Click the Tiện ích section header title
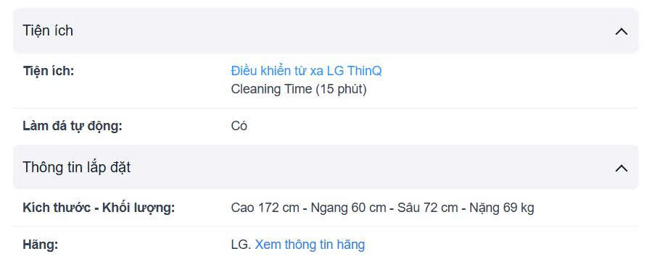 coord(48,30)
